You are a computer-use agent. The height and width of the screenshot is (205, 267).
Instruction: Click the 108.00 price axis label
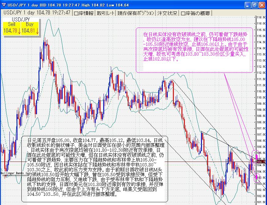262,122
